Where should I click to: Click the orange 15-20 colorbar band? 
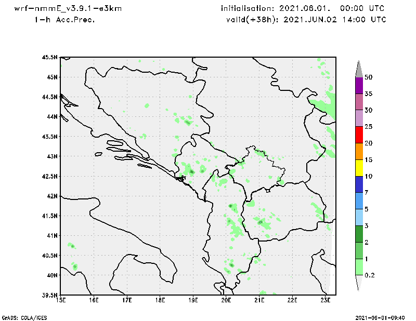tap(359, 151)
